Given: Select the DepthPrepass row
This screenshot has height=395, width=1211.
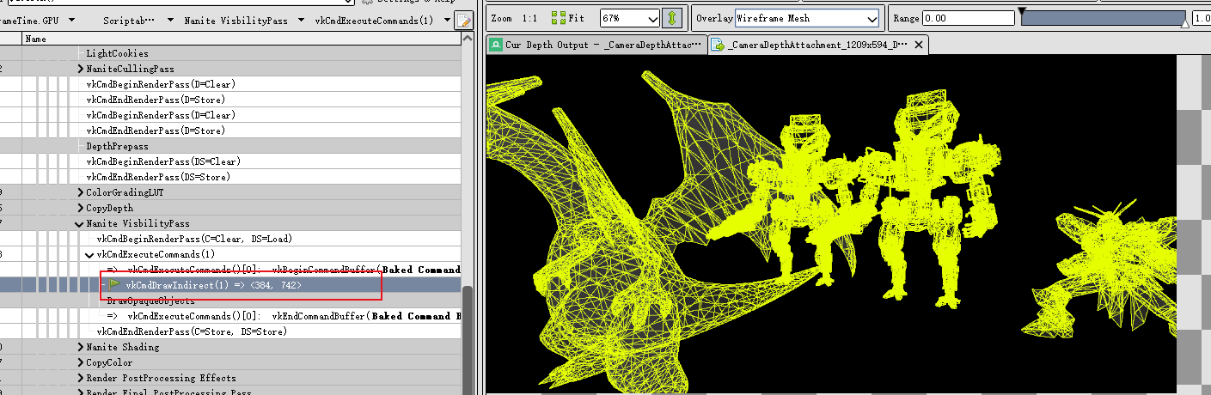Looking at the screenshot, I should 117,146.
